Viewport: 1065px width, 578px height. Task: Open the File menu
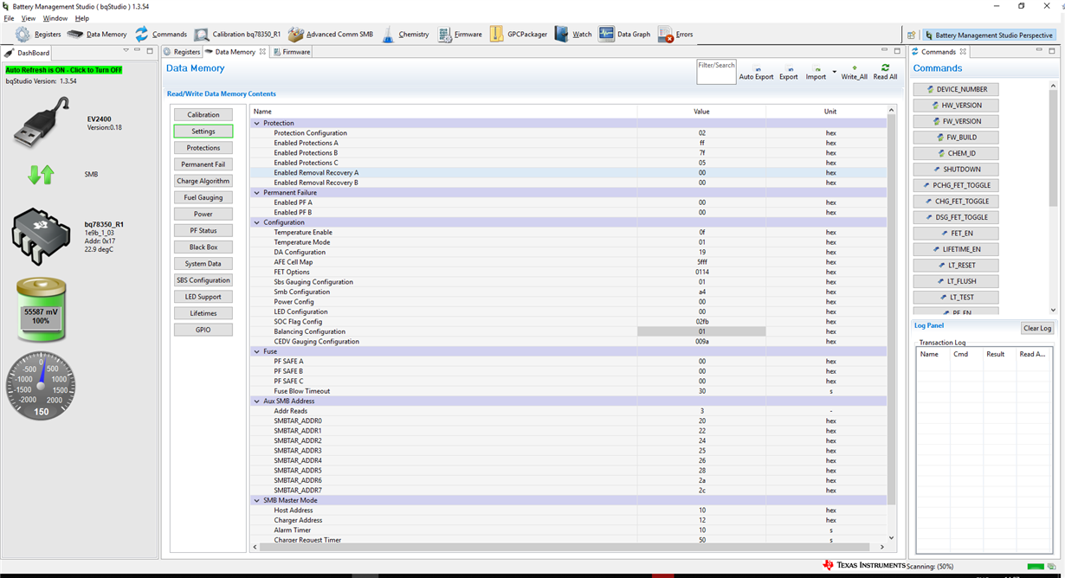point(9,18)
